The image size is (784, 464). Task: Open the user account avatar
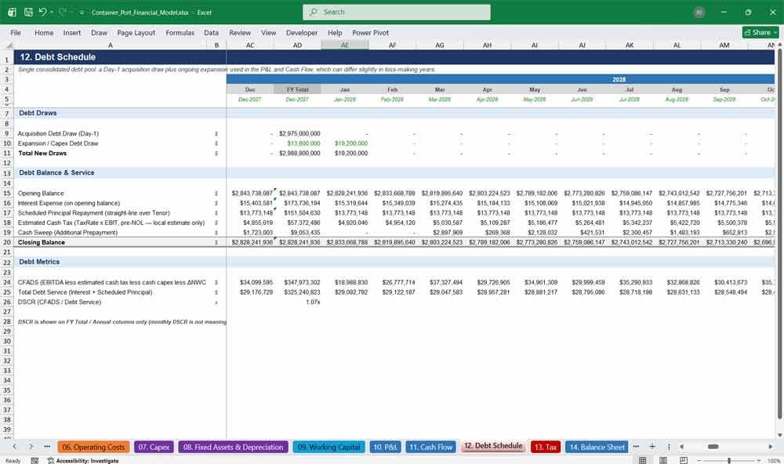tap(699, 13)
